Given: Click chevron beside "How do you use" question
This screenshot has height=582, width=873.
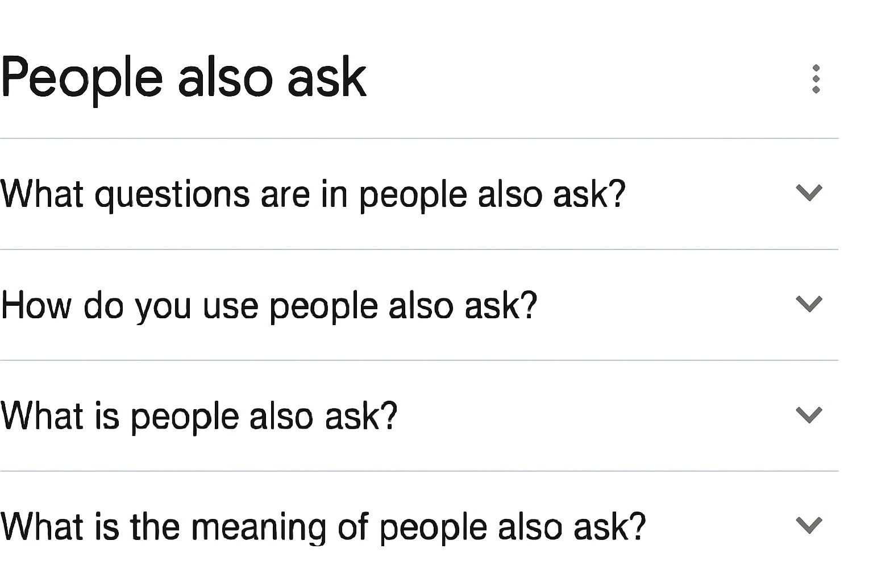Looking at the screenshot, I should tap(809, 304).
